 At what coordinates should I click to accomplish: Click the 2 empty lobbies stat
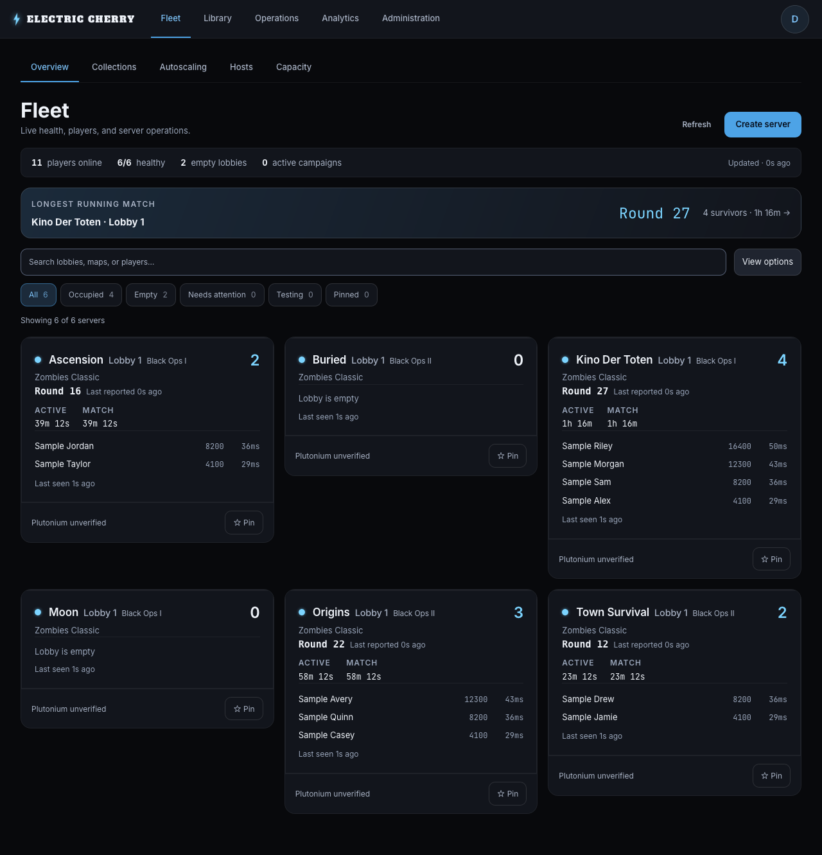click(x=214, y=163)
